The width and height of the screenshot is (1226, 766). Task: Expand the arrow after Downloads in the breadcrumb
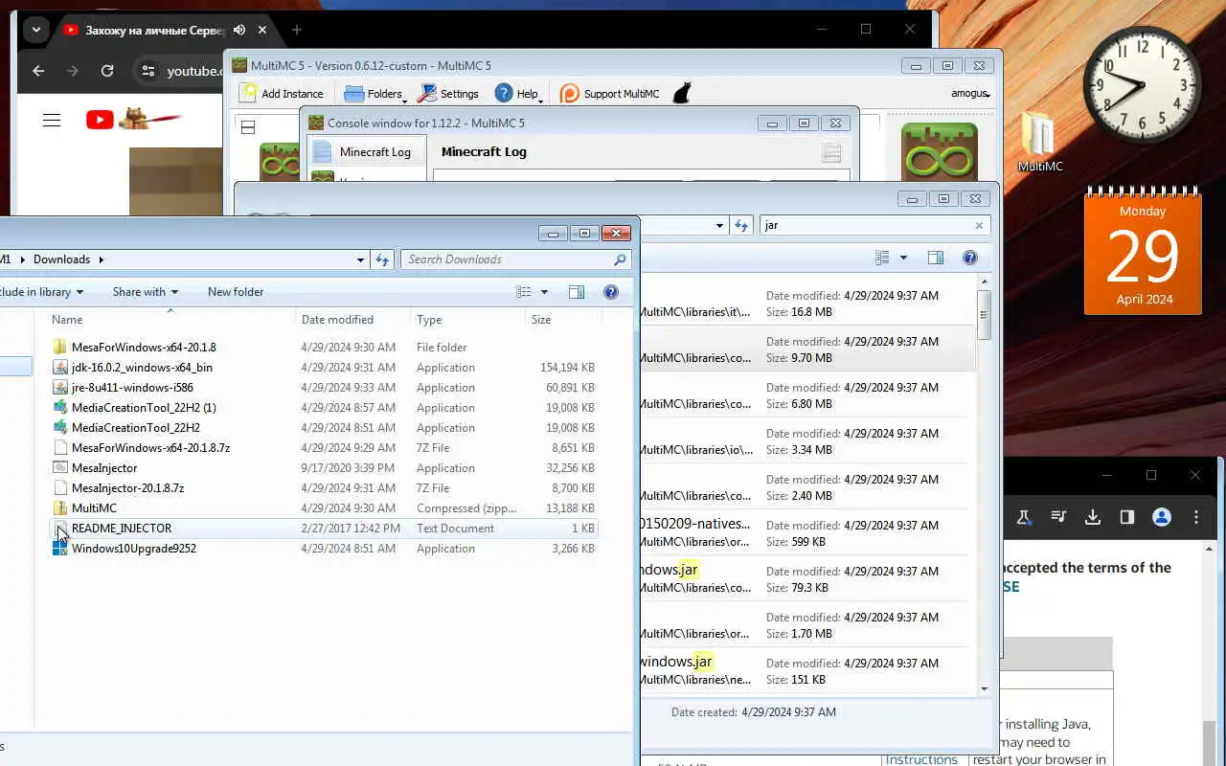tap(101, 259)
